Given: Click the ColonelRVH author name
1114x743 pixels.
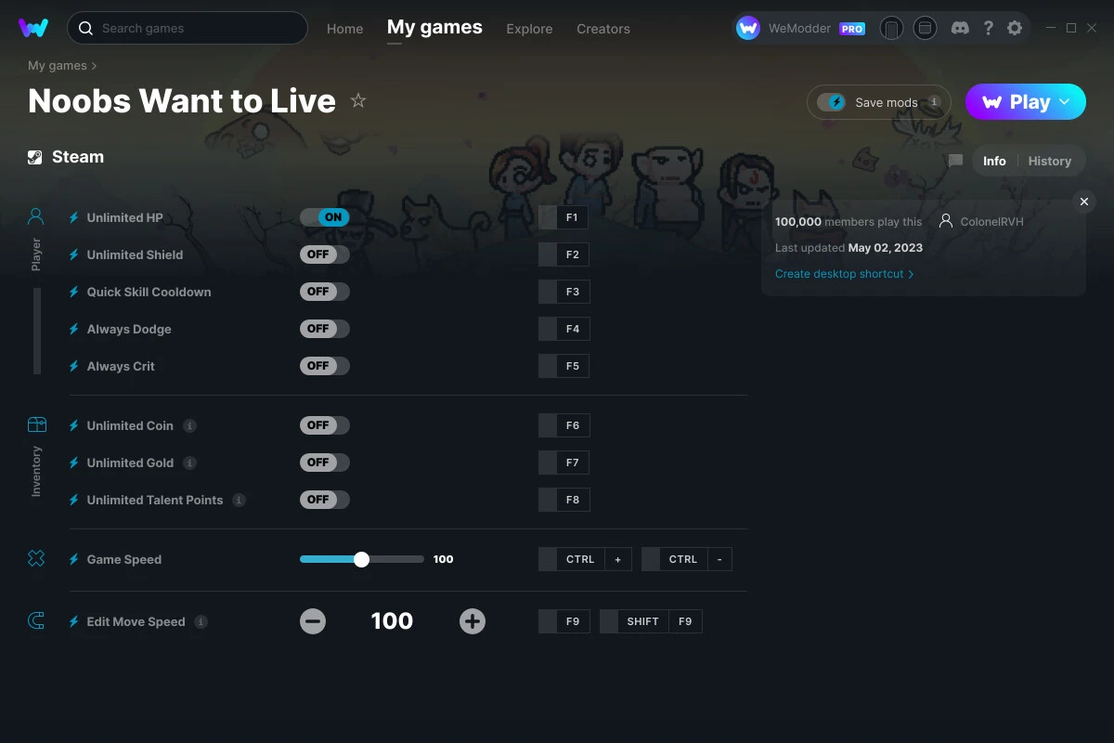Looking at the screenshot, I should 991,222.
